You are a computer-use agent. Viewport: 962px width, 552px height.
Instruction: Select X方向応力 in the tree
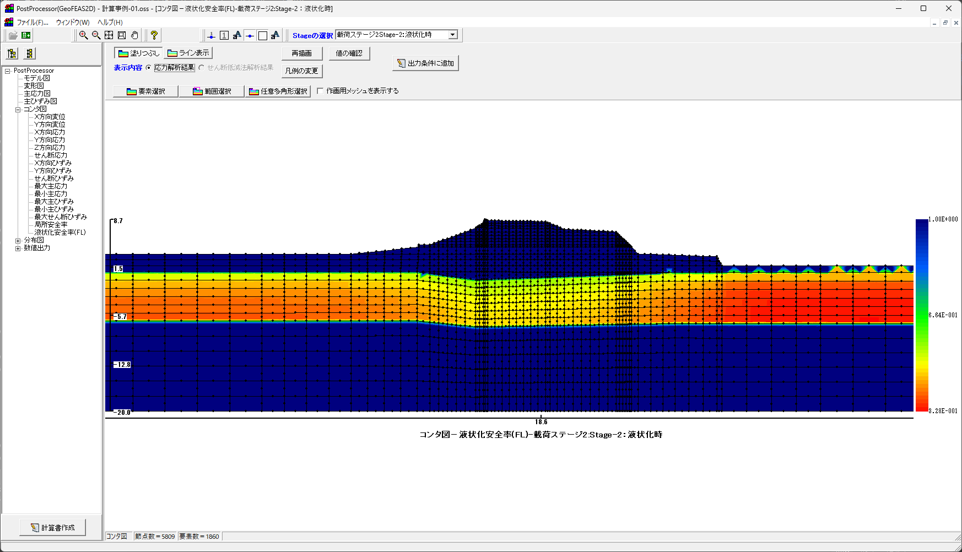tap(50, 132)
